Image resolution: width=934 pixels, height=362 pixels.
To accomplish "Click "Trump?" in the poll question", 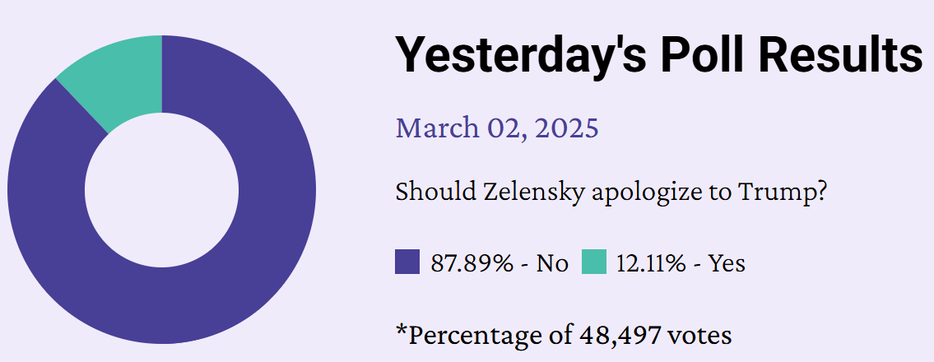I will click(782, 192).
